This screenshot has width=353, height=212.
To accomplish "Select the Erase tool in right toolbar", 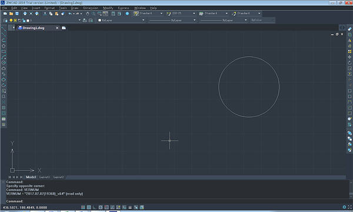I will (x=349, y=29).
